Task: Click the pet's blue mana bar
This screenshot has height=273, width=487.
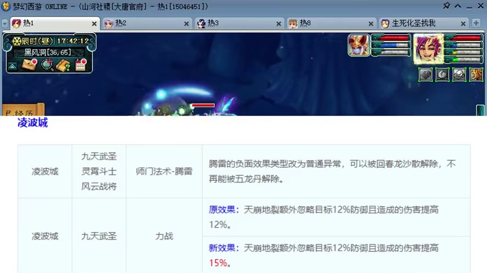Action: pos(391,46)
